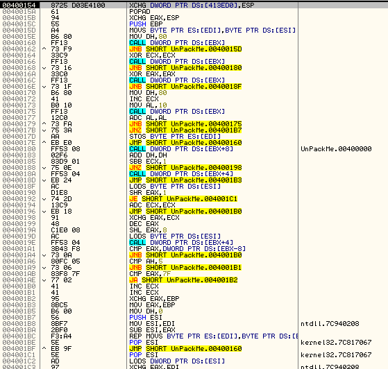Select the DEC EAX instruction

pos(144,224)
